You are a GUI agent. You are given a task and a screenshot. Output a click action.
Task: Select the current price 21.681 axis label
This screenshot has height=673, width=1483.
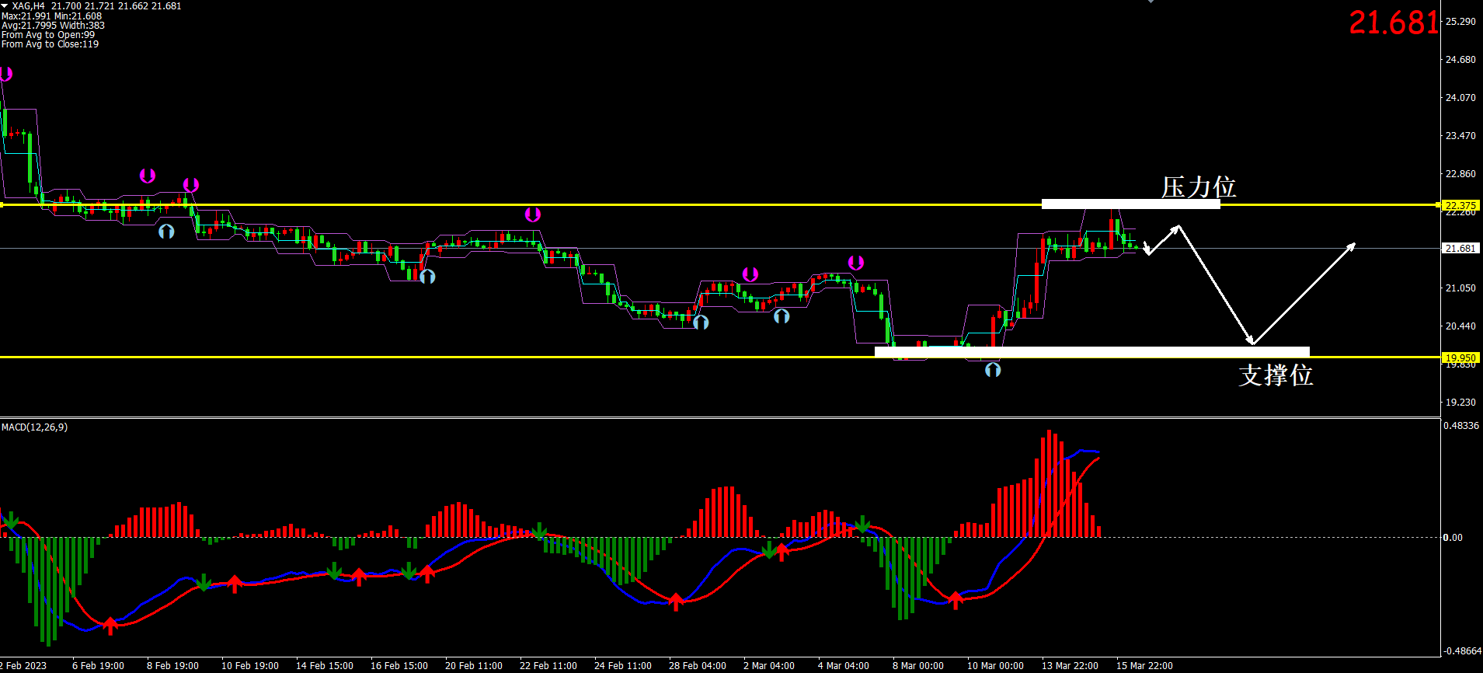click(1460, 249)
